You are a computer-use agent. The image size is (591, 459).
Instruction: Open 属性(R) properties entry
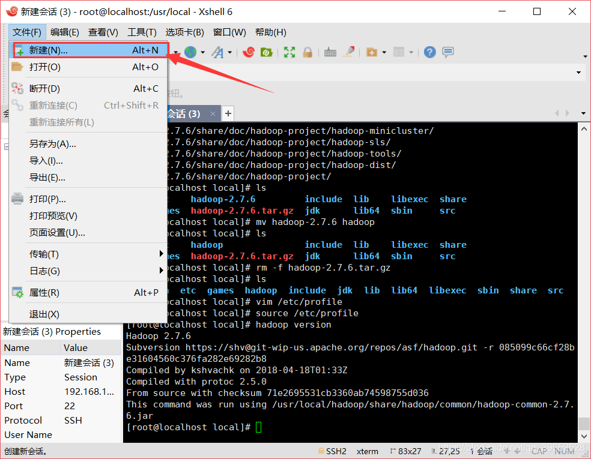click(x=88, y=293)
